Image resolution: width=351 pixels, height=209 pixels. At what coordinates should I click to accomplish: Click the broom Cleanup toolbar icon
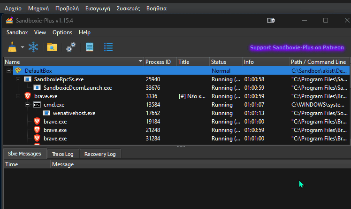(12, 47)
